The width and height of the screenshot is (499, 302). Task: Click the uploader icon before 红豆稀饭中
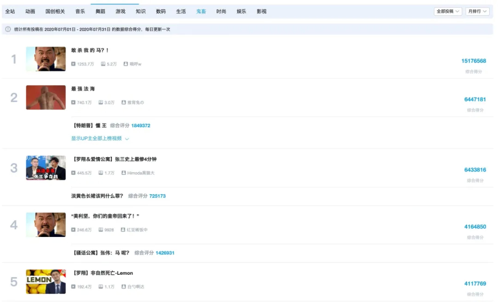pos(123,230)
